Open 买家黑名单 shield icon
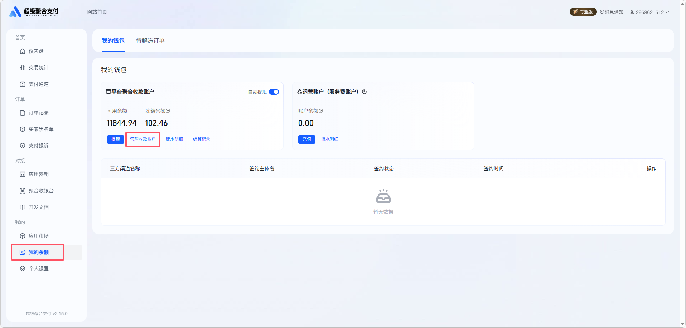Screen dimensions: 686x328 (x=23, y=129)
